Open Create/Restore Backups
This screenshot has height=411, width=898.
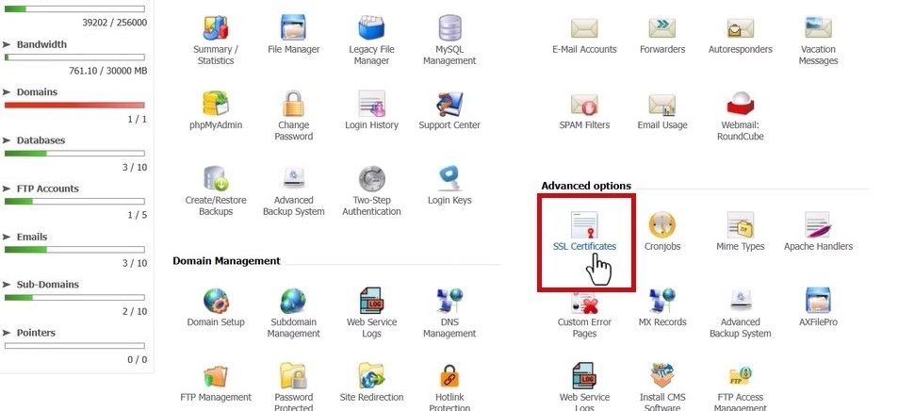pos(216,179)
